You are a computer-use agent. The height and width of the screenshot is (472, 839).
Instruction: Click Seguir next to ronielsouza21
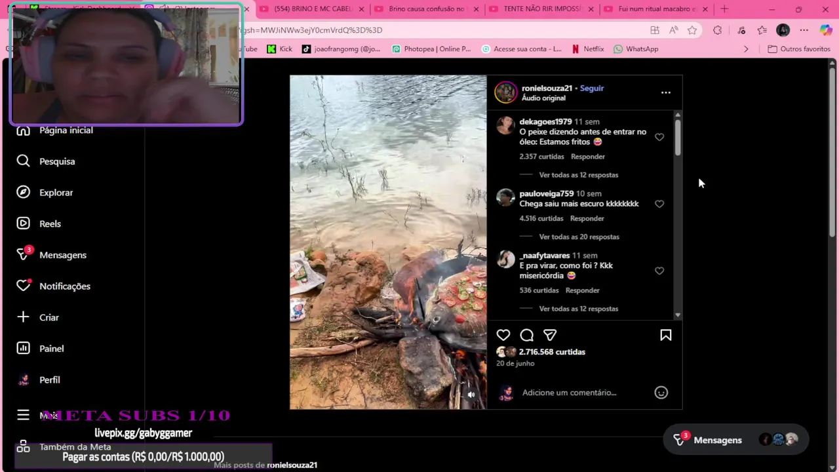pyautogui.click(x=592, y=88)
